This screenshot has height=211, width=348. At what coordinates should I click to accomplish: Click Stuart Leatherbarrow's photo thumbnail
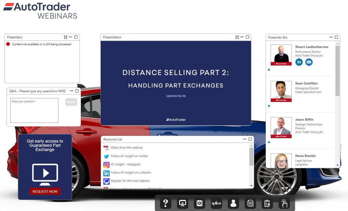tap(281, 55)
